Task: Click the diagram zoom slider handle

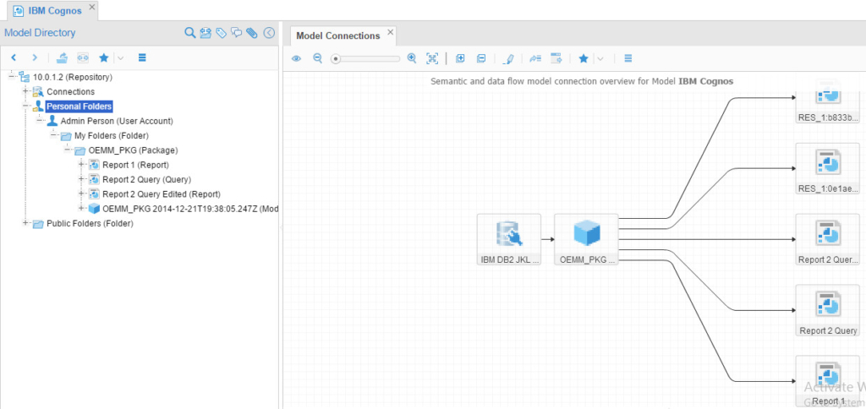Action: click(335, 58)
